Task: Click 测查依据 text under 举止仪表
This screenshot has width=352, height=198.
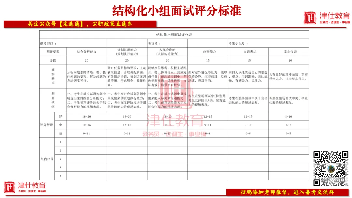Action: click(x=288, y=100)
